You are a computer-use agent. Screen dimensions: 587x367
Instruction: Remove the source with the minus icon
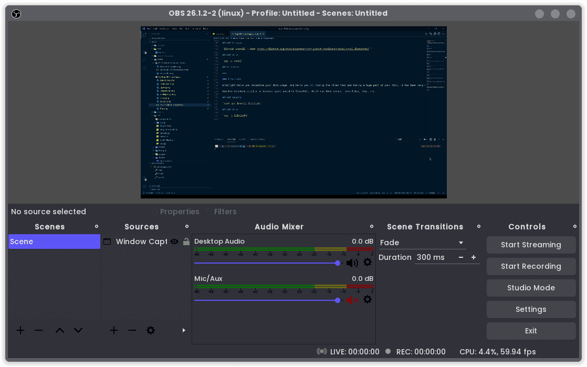coord(132,330)
